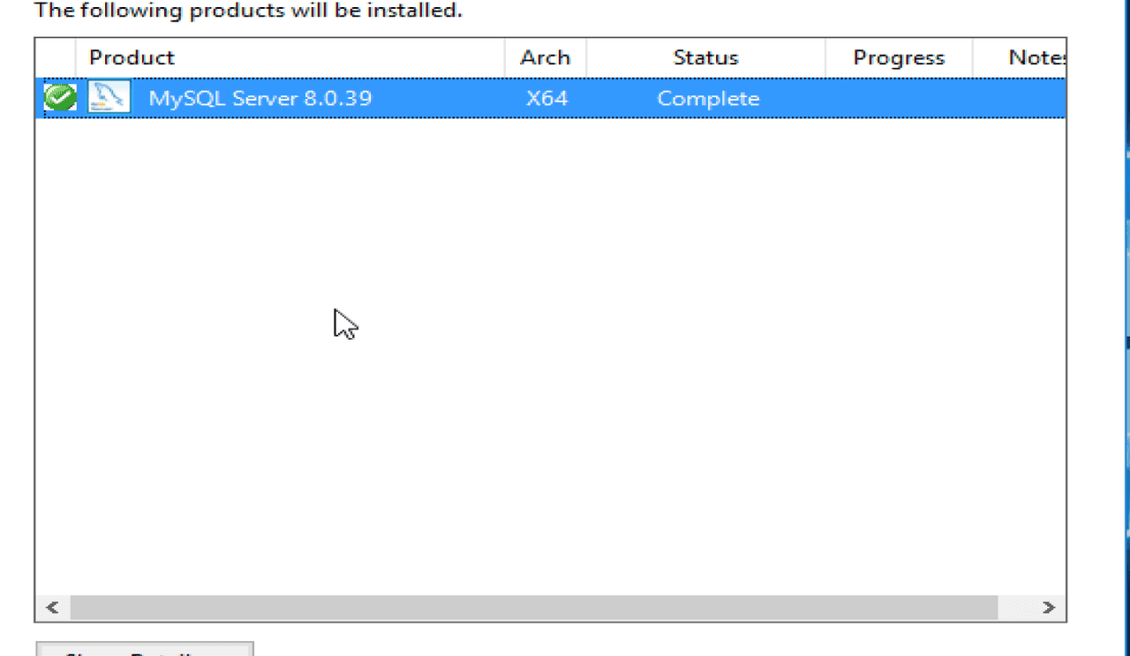Click scrollbar track right of the thumb
The width and height of the screenshot is (1130, 656).
pyautogui.click(x=1015, y=607)
